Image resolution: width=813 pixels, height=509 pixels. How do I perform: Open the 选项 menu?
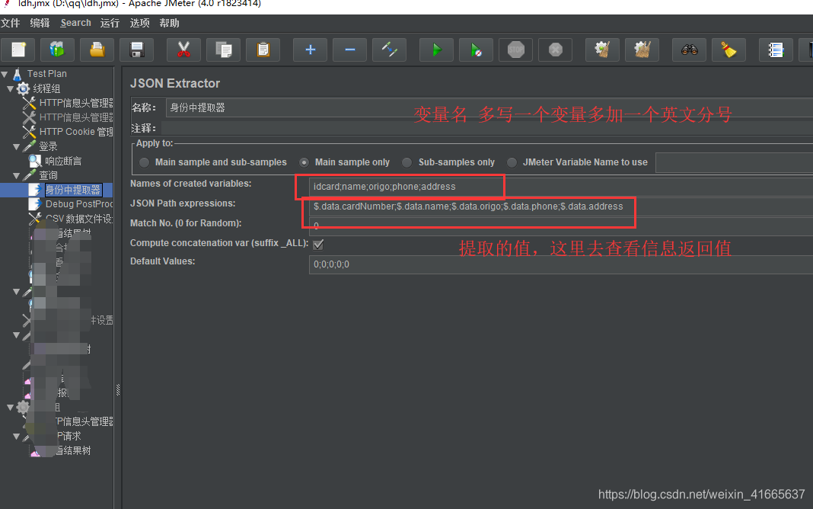click(x=139, y=24)
